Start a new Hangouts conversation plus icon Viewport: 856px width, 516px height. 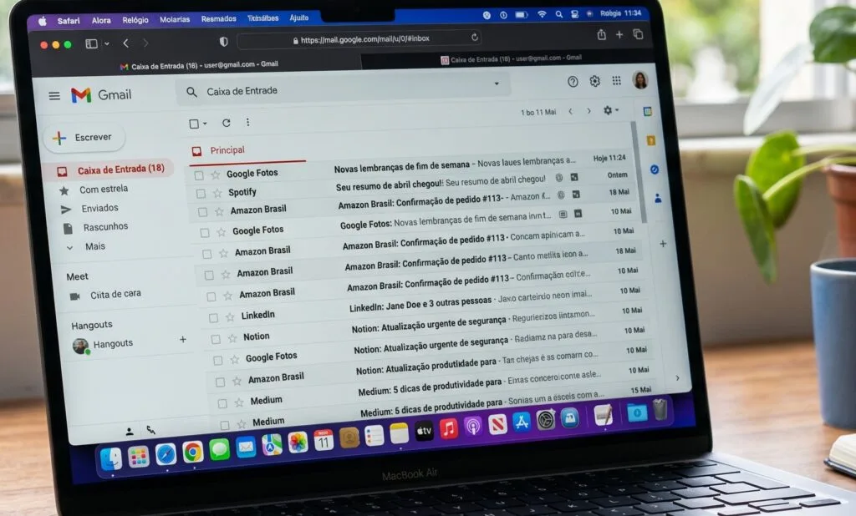point(183,339)
